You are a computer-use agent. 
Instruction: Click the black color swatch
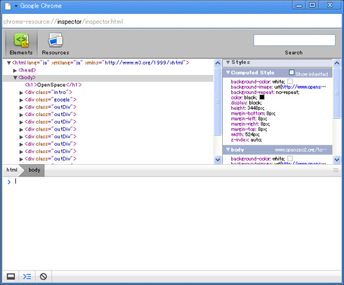click(x=261, y=98)
